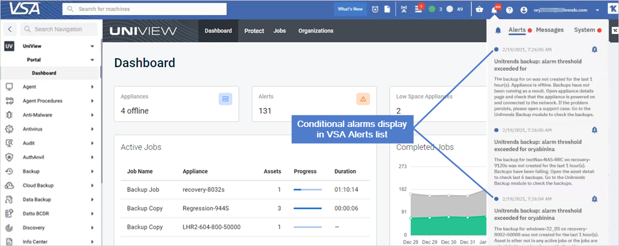The width and height of the screenshot is (619, 246).
Task: Click the alarm clock plus icon
Action: point(375,9)
